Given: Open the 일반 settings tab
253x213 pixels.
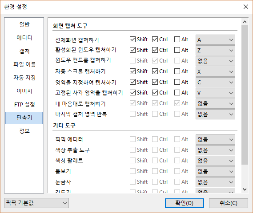Looking at the screenshot, I should (x=24, y=25).
